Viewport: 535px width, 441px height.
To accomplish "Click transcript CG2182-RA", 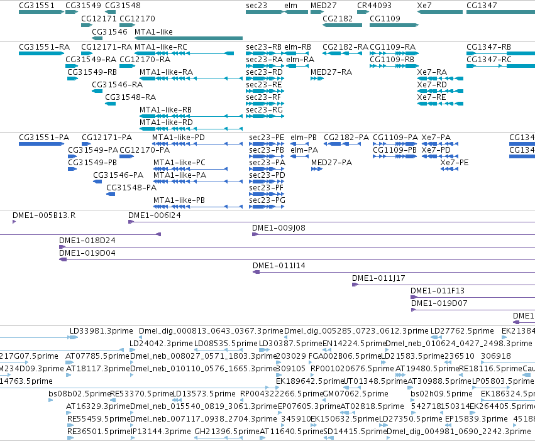I will pos(342,53).
